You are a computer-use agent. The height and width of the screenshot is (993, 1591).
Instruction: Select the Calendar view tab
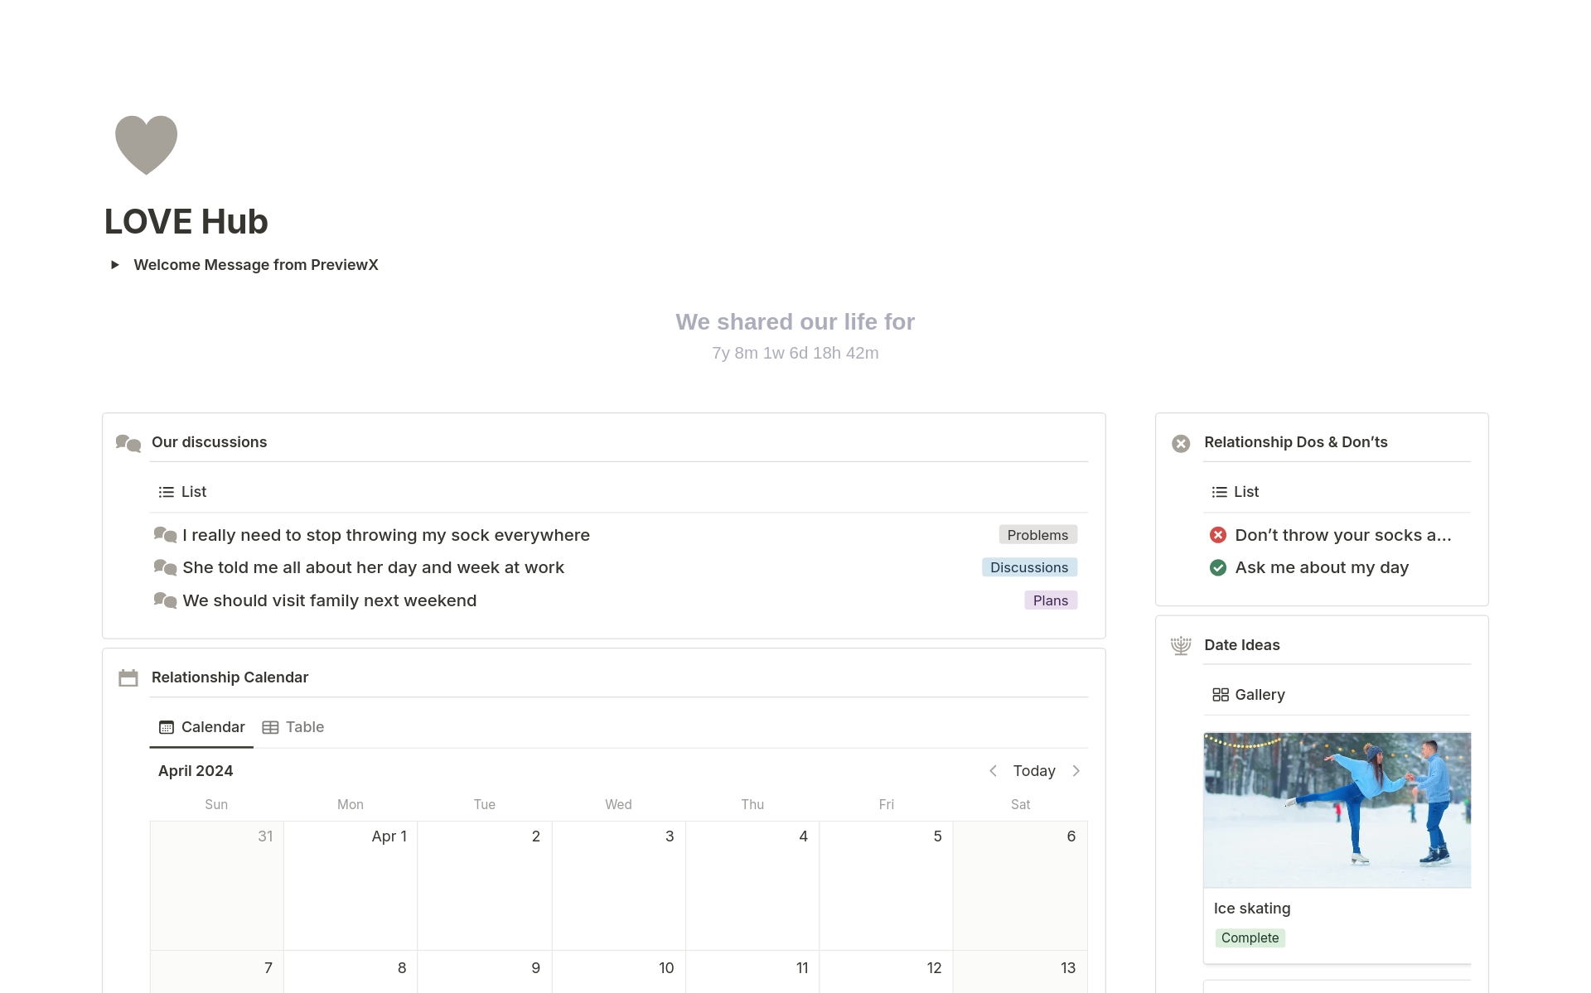tap(201, 727)
